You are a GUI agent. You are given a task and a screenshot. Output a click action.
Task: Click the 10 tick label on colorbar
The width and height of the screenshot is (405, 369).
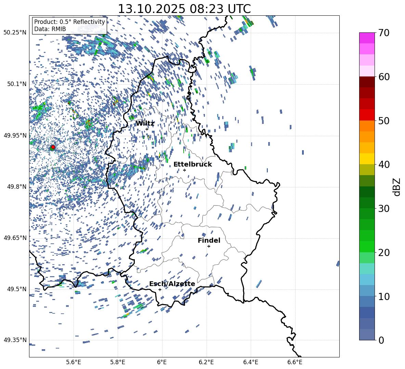384,296
